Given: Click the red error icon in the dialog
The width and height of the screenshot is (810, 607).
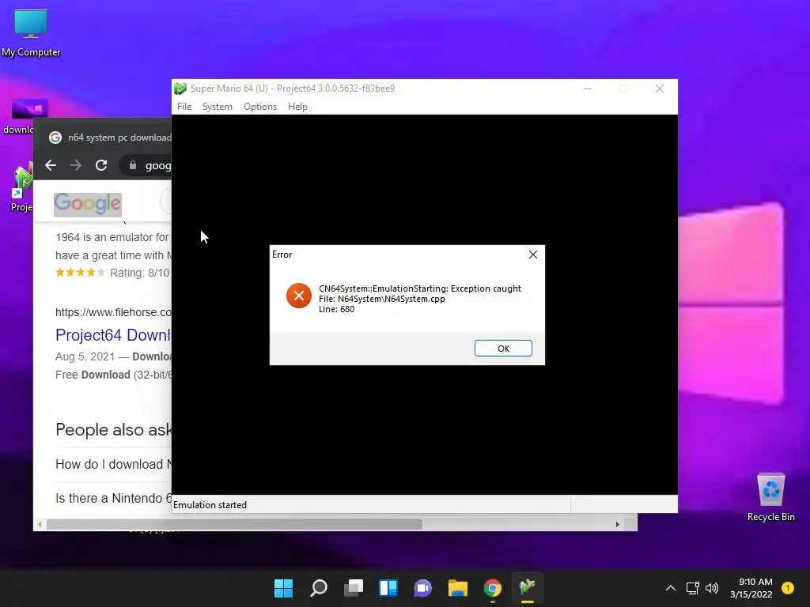Looking at the screenshot, I should point(298,296).
